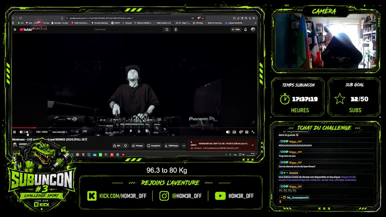Open the YouTube bookmark in the bookmarks bar
The width and height of the screenshot is (386, 217).
tap(45, 23)
